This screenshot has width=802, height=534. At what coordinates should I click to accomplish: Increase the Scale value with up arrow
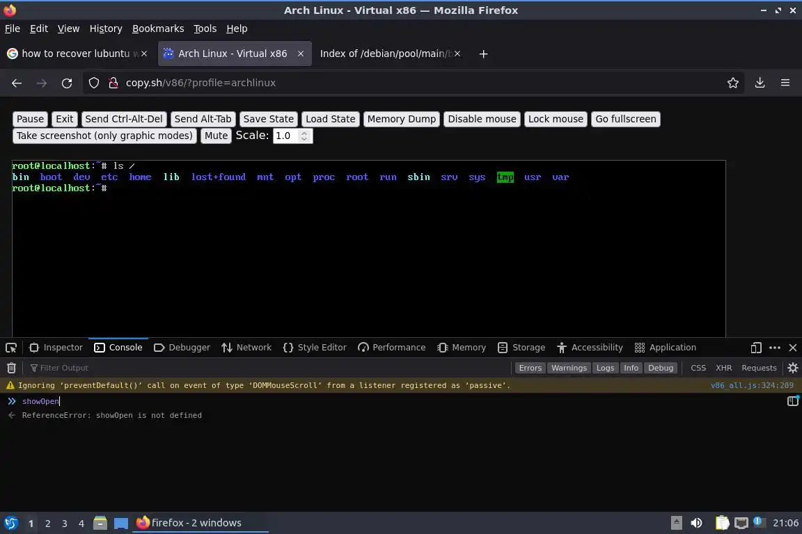tap(304, 133)
